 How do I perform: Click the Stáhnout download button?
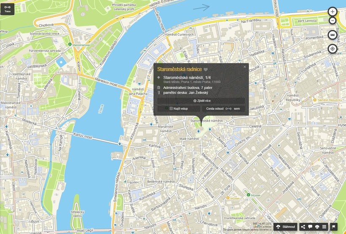click(x=286, y=227)
